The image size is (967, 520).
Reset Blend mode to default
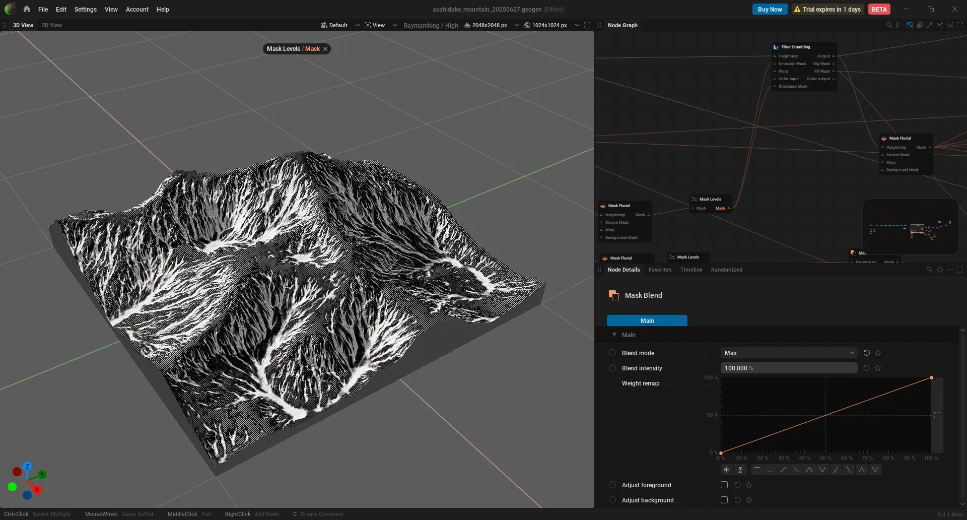866,353
